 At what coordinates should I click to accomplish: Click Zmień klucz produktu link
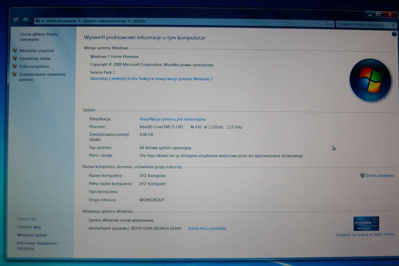point(207,229)
